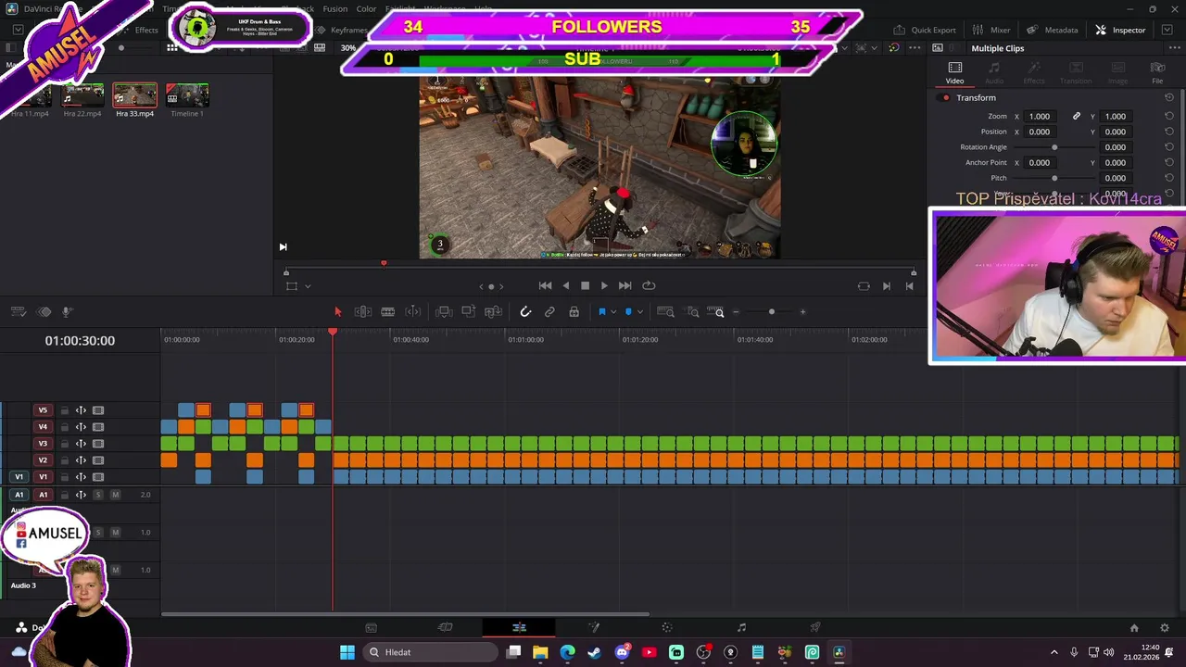Open the flag color dropdown arrow
Viewport: 1186px width, 667px height.
click(x=613, y=312)
